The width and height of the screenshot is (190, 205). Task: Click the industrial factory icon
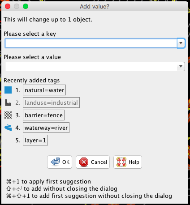[x=8, y=102]
